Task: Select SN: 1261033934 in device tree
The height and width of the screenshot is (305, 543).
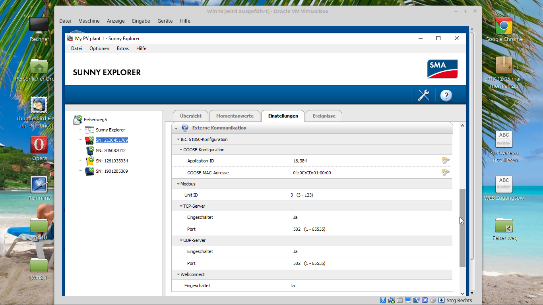Action: [112, 161]
